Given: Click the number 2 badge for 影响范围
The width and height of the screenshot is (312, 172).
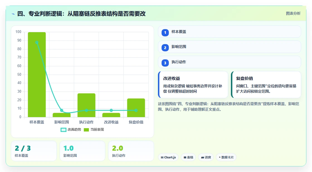Looking at the screenshot, I should (x=165, y=47).
